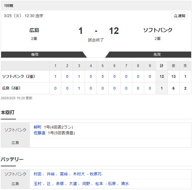The image size is (192, 190).
Task: Click 広島(2軍) row label in scoreboard
Action: coord(11,88)
